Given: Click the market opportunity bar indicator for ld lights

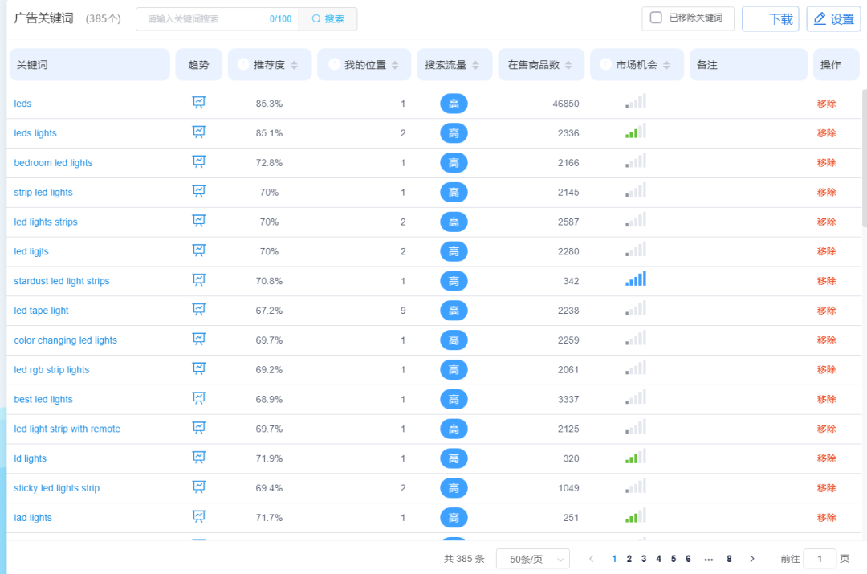Looking at the screenshot, I should tap(637, 457).
